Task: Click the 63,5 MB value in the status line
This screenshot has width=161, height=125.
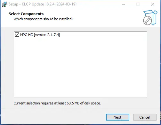Action: point(73,103)
